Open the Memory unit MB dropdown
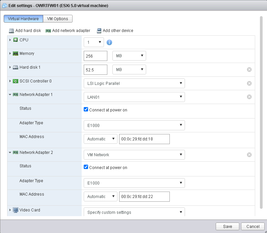 129,56
